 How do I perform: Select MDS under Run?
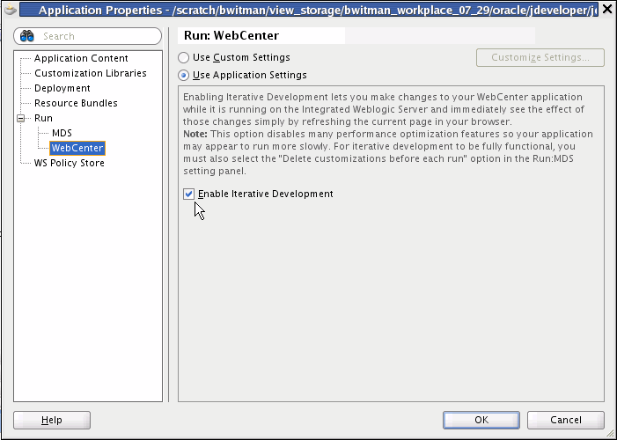[x=62, y=133]
